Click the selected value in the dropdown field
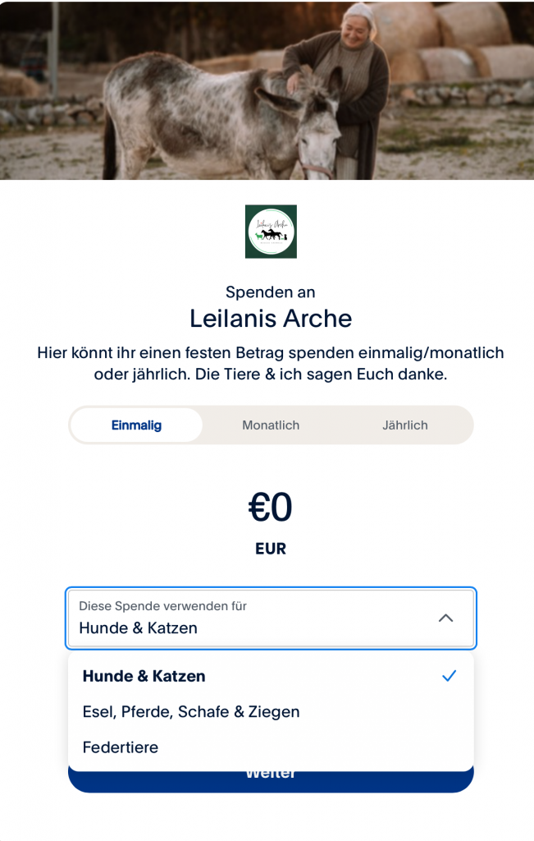Viewport: 534px width, 841px height. [x=138, y=628]
